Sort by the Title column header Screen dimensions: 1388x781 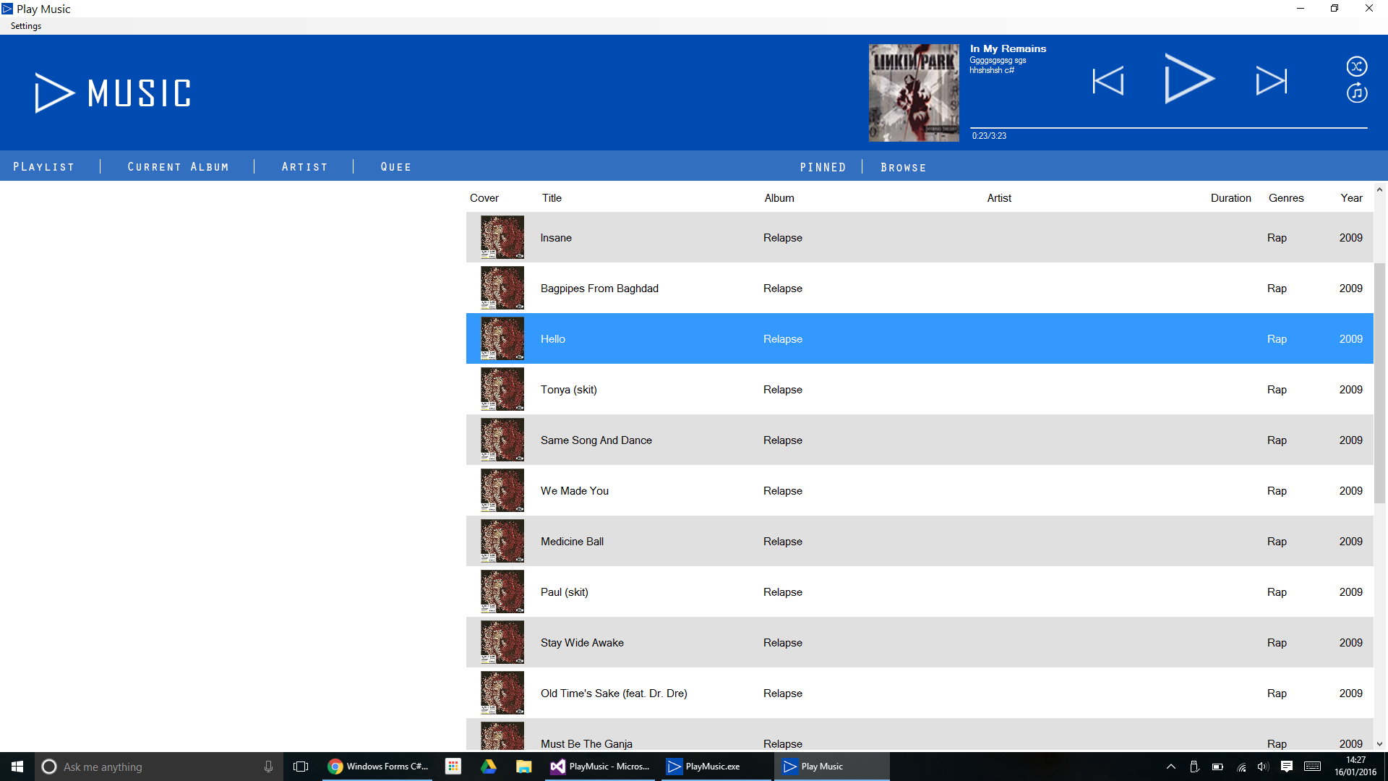point(552,198)
